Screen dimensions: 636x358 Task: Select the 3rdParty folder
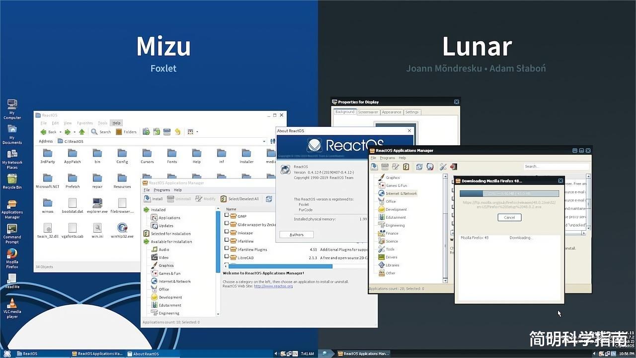coord(48,156)
